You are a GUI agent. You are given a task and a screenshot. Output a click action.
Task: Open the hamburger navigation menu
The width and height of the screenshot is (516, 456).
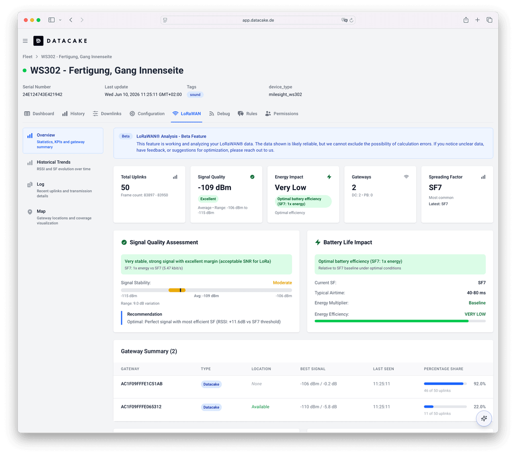[x=25, y=41]
